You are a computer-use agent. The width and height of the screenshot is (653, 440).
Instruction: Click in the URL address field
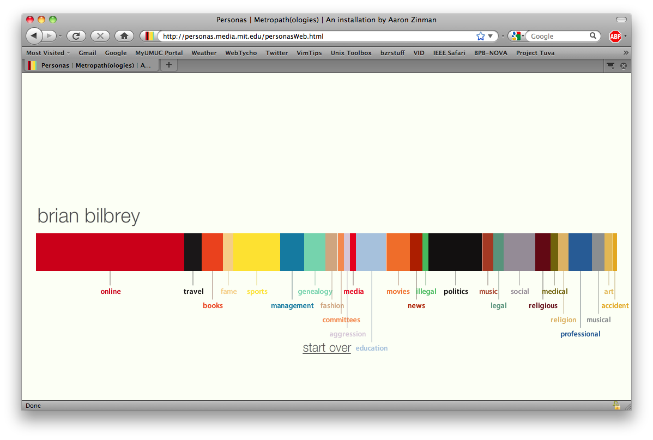(x=316, y=37)
